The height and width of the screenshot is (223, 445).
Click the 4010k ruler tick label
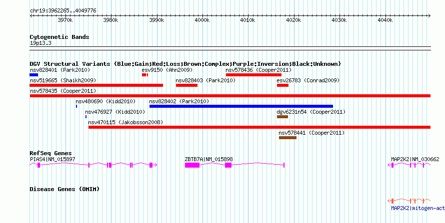coord(248,20)
